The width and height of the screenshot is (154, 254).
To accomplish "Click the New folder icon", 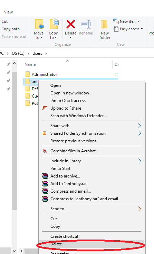I will tap(105, 24).
